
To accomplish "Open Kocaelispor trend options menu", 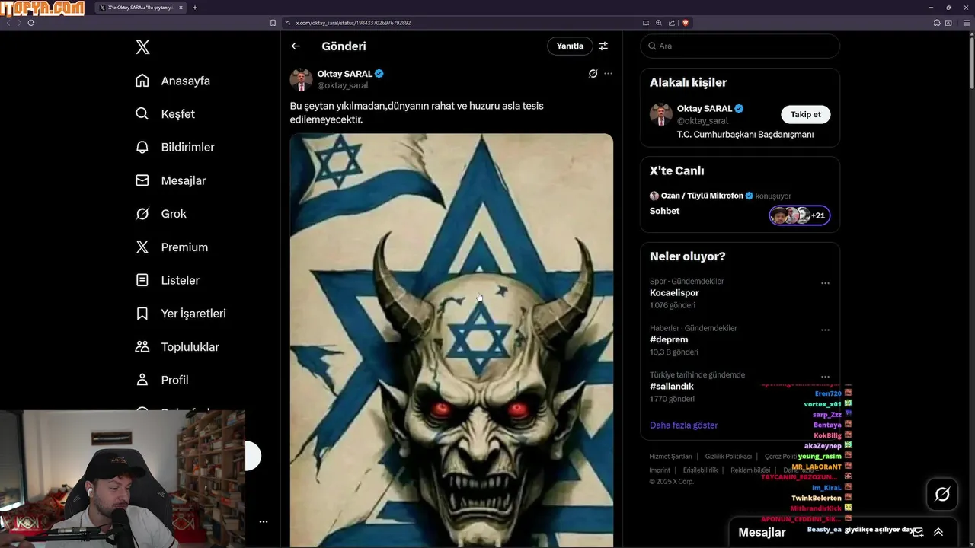I will coord(825,283).
